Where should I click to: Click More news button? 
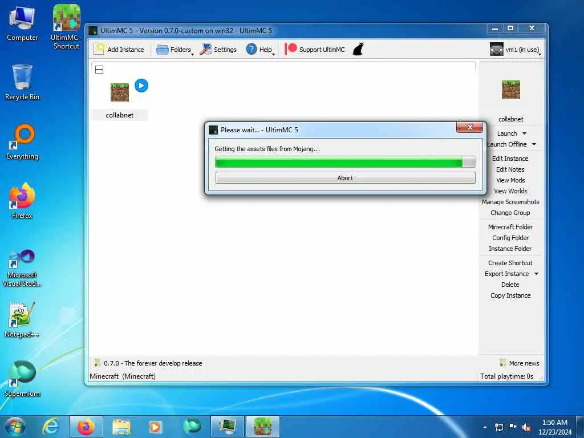coord(520,363)
